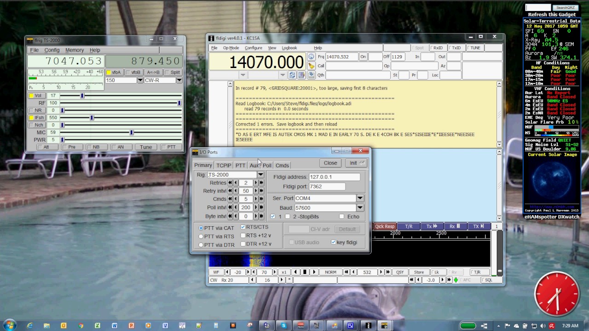
Task: Open the Windows Start menu
Action: 9,325
